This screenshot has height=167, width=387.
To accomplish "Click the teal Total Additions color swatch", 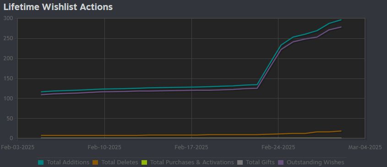I will pyautogui.click(x=41, y=162).
